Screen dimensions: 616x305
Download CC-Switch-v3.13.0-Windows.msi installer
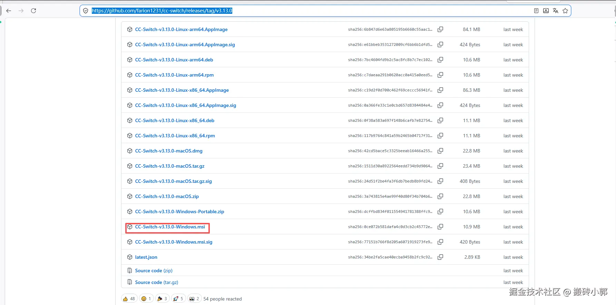tap(170, 227)
